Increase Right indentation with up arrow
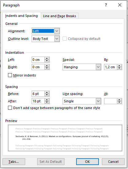The image size is (128, 169). [47, 66]
